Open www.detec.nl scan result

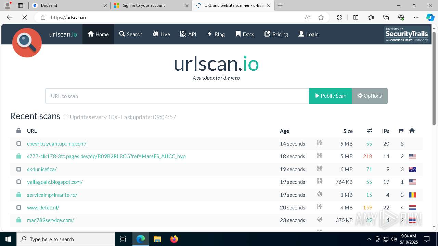click(x=43, y=207)
